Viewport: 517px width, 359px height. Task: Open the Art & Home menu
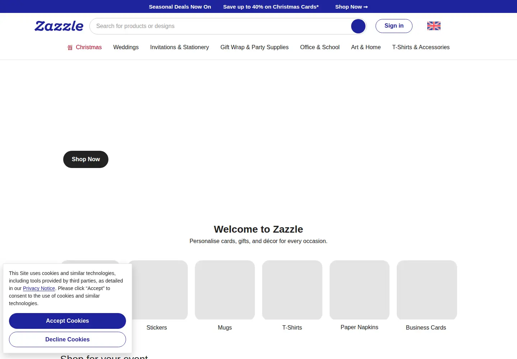point(366,47)
